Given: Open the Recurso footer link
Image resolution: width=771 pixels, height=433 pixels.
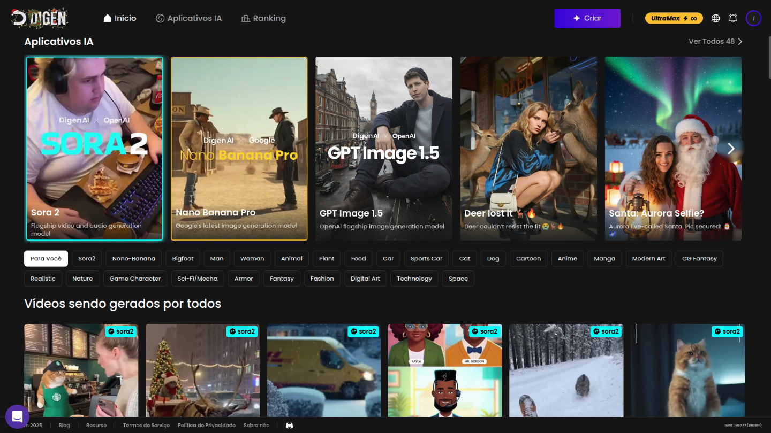Looking at the screenshot, I should 96,426.
